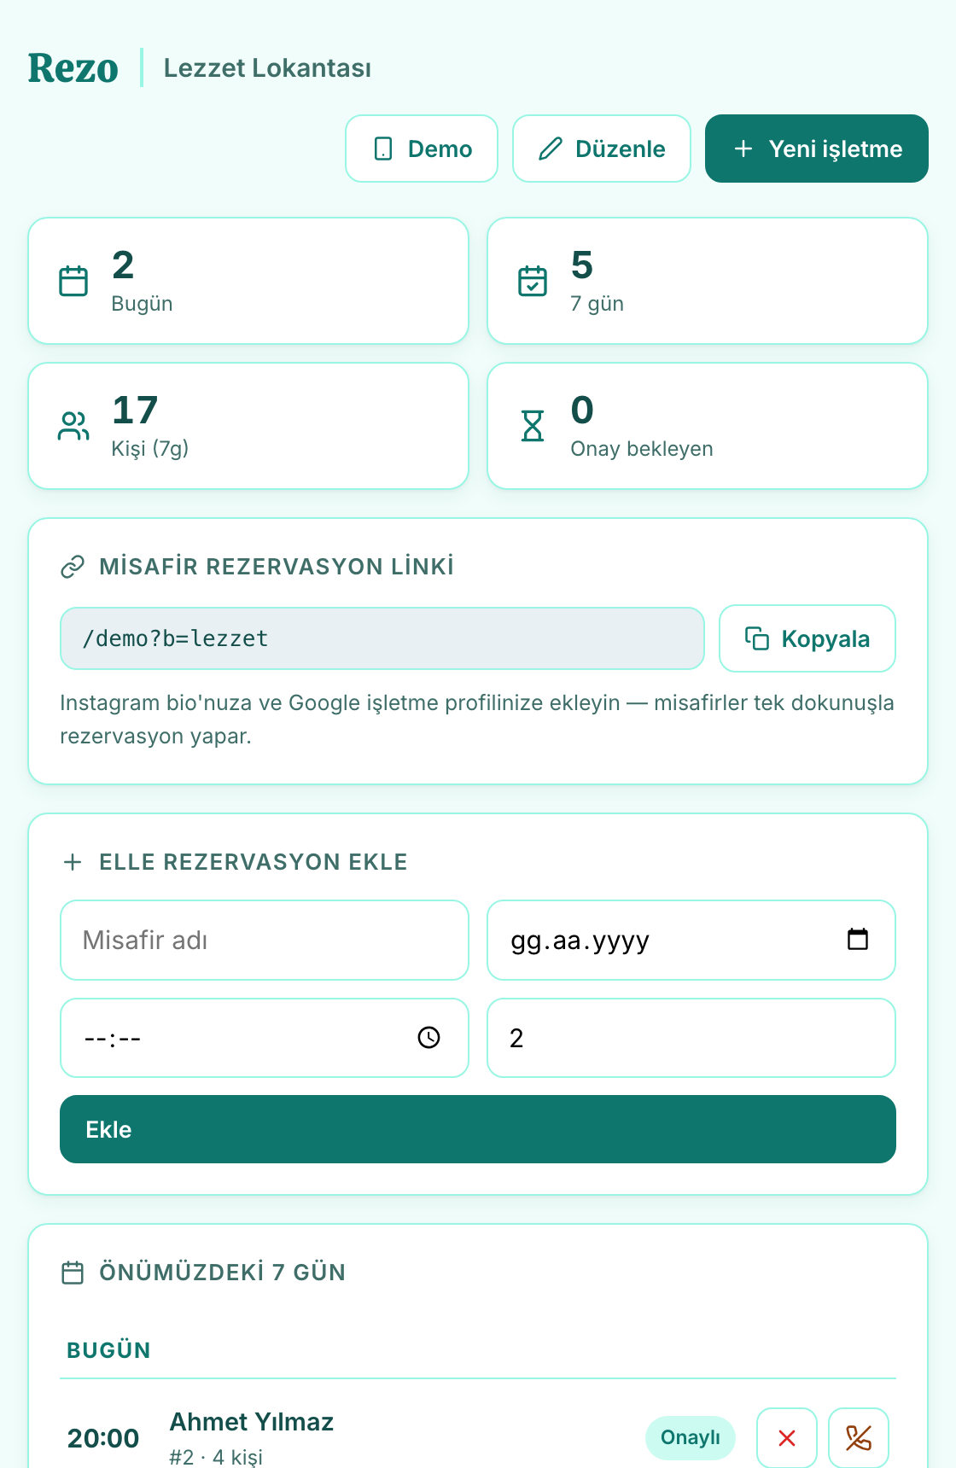This screenshot has height=1468, width=956.
Task: Click the people icon in Kişi card
Action: click(73, 426)
